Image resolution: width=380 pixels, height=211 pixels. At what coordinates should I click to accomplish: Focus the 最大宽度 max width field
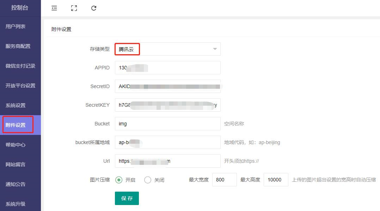tap(224, 180)
